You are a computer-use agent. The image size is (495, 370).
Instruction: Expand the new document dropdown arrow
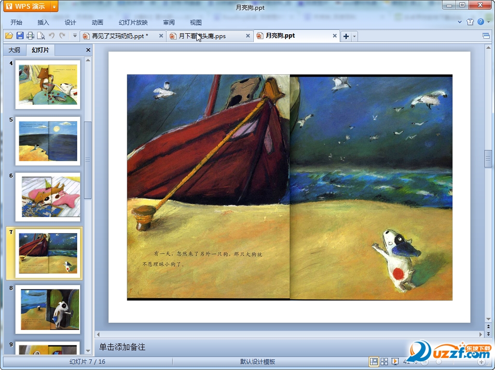coord(354,36)
